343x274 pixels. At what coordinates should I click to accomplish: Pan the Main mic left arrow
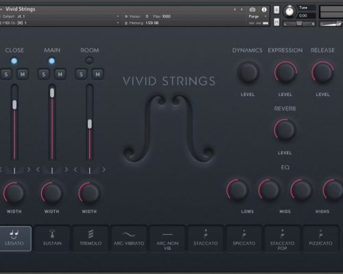point(38,169)
